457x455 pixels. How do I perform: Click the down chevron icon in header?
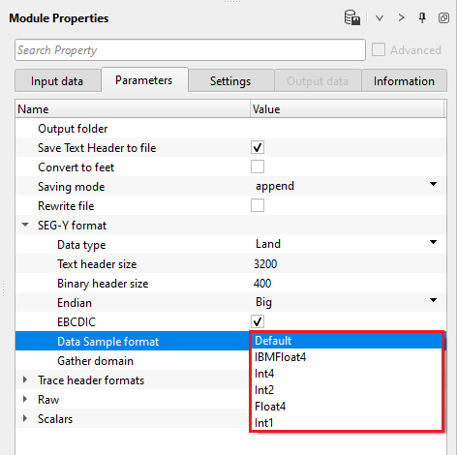(x=380, y=17)
